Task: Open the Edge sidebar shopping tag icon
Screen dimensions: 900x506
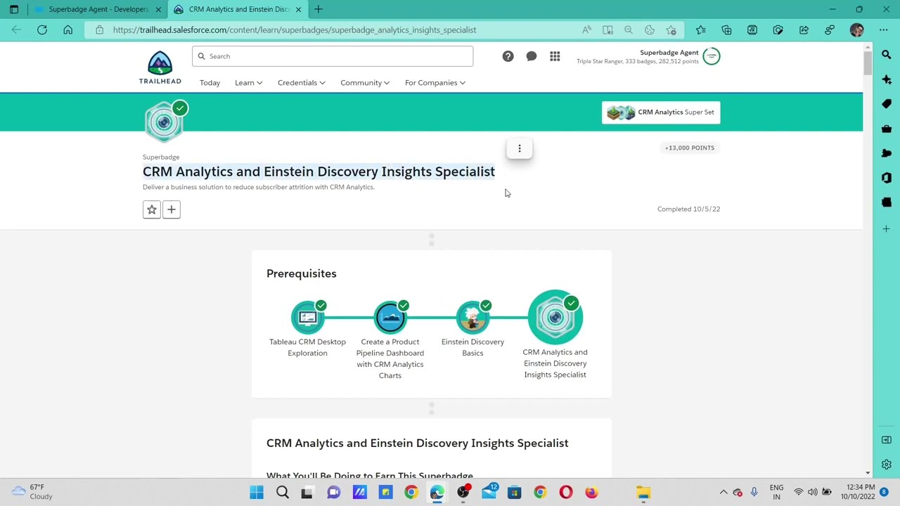Action: [x=887, y=104]
